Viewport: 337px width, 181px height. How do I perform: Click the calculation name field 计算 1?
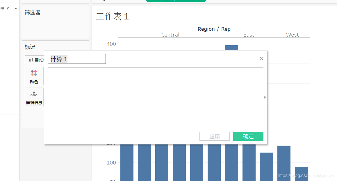click(76, 59)
